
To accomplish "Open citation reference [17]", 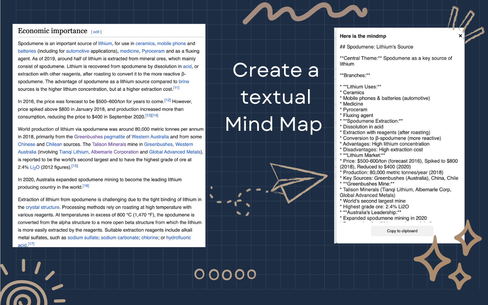I will (x=31, y=244).
